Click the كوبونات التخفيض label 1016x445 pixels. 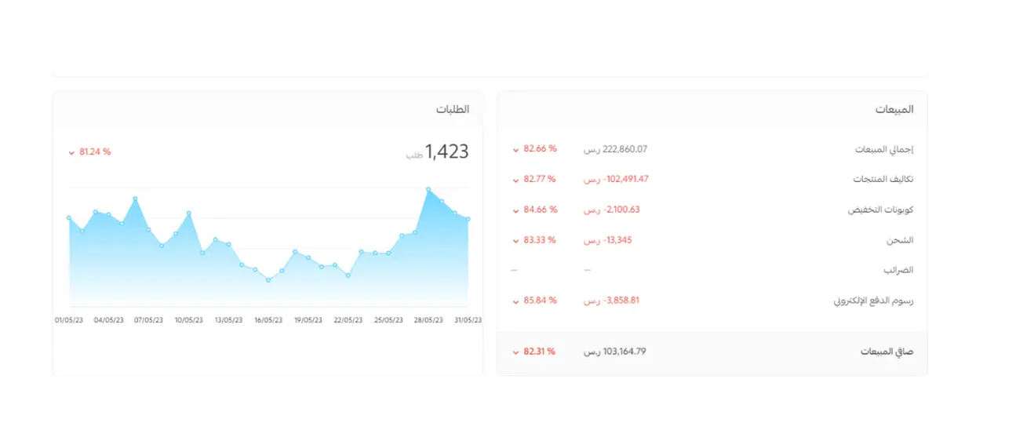[880, 210]
